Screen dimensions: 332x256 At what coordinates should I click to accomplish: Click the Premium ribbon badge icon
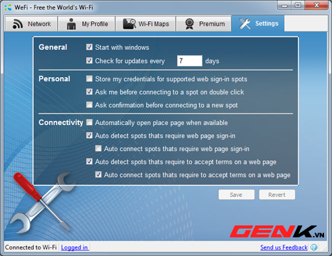click(189, 24)
